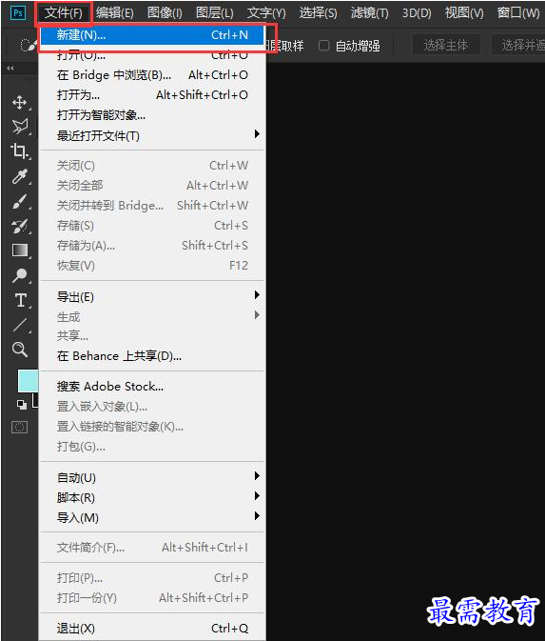Open the 文件(F) menu

[x=64, y=13]
